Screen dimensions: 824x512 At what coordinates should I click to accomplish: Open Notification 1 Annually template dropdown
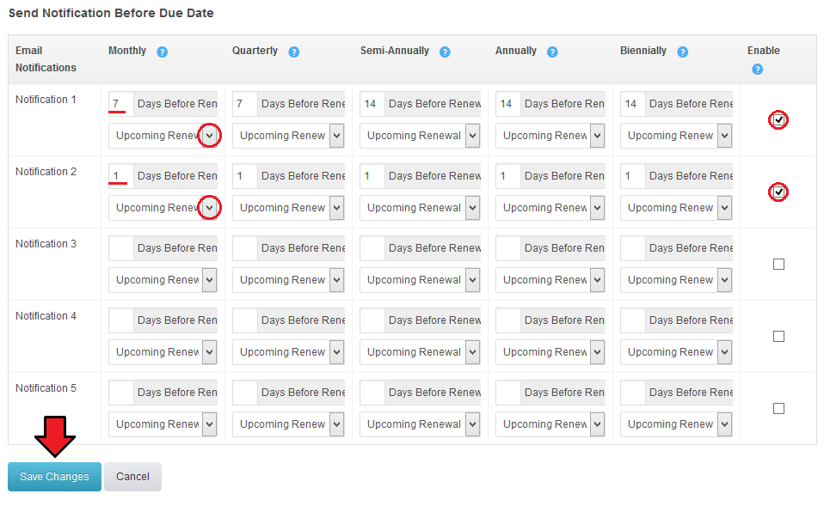(550, 136)
